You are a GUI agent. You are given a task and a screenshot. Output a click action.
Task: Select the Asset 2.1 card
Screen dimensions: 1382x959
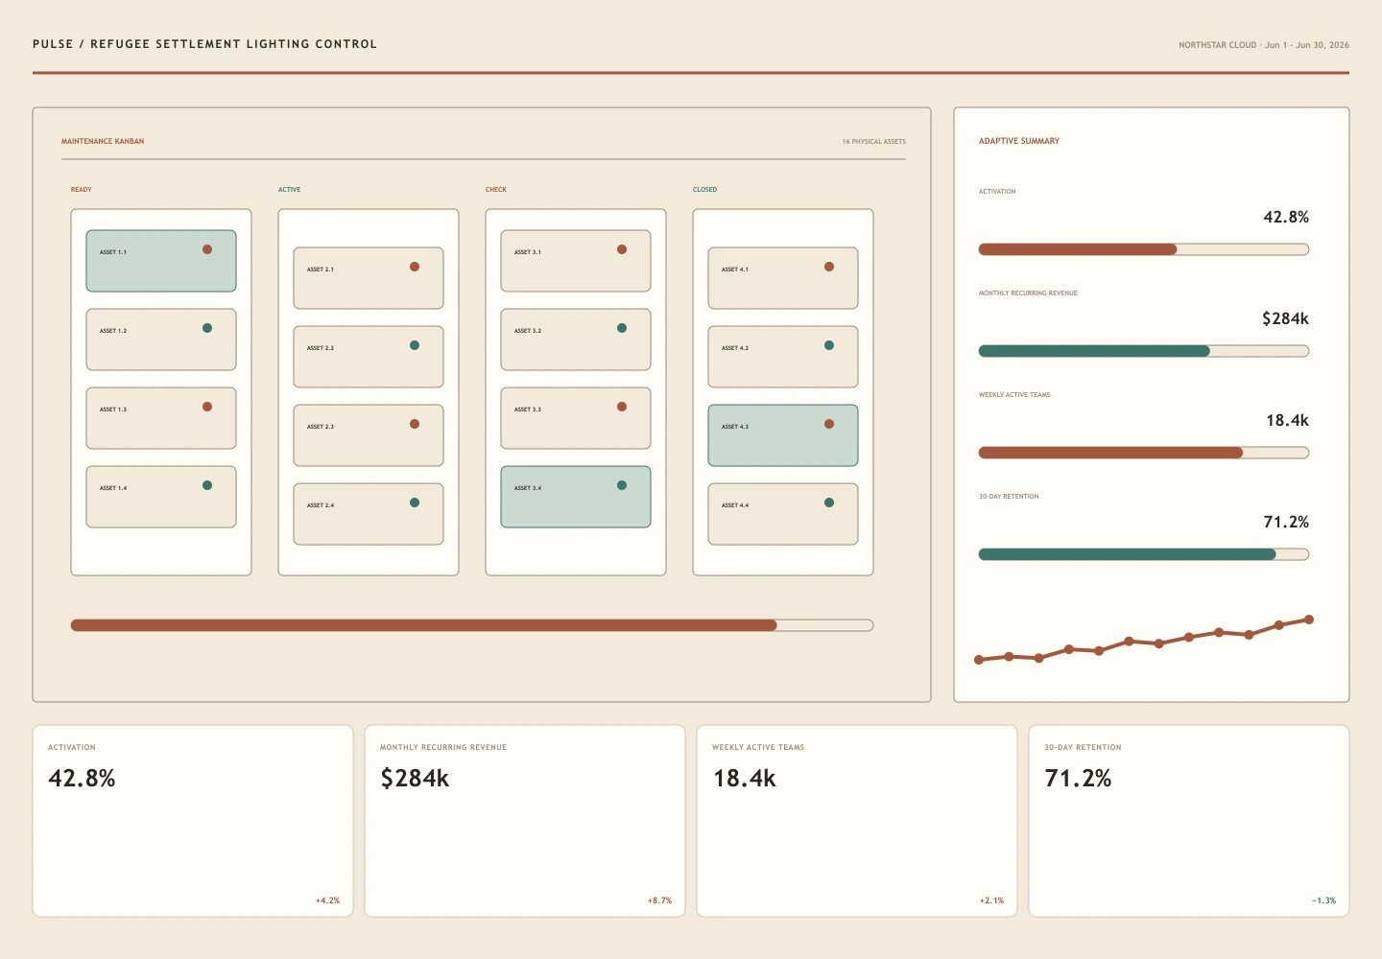pos(369,278)
